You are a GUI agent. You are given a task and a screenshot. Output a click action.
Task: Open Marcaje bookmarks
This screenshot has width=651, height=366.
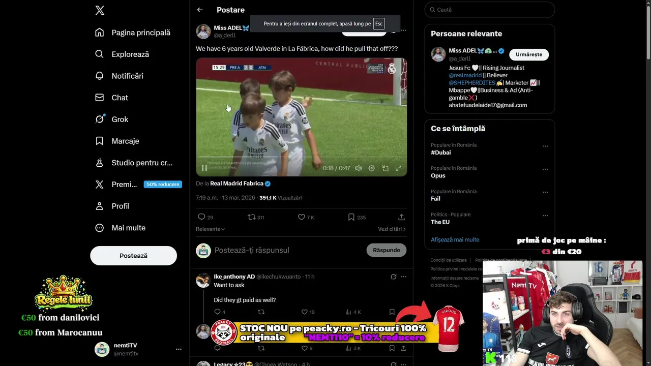click(x=117, y=141)
